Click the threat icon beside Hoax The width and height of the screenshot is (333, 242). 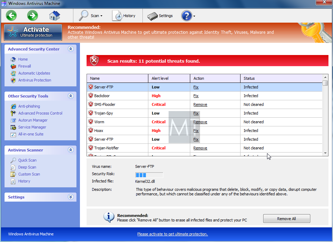pyautogui.click(x=91, y=131)
